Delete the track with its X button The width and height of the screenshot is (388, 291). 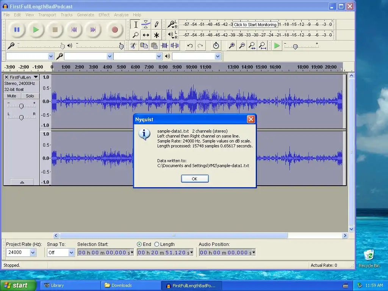(x=6, y=77)
